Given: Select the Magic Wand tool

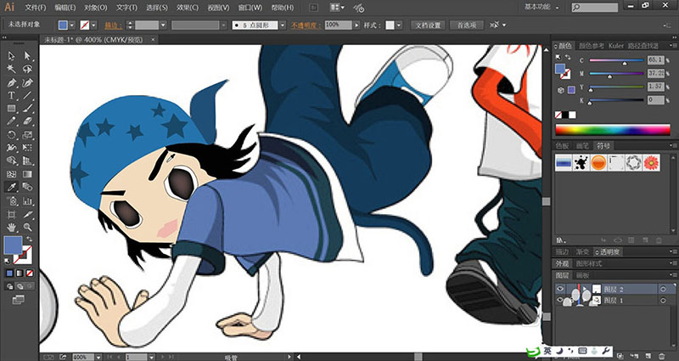Looking at the screenshot, I should pos(11,70).
